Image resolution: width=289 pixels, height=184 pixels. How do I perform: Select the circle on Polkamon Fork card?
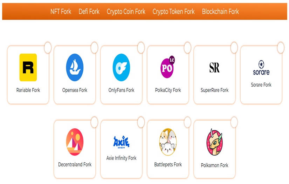coord(234,122)
